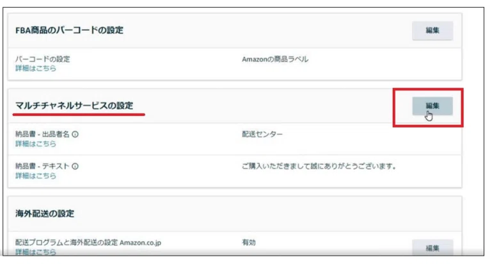
Task: Click the ご購入いただきまして誠にありがとうございます message
Action: pos(319,167)
